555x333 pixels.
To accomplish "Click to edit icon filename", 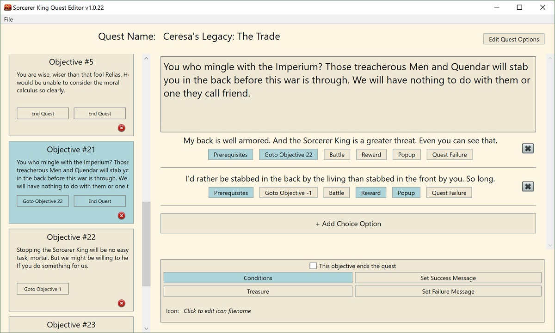I will 217,311.
